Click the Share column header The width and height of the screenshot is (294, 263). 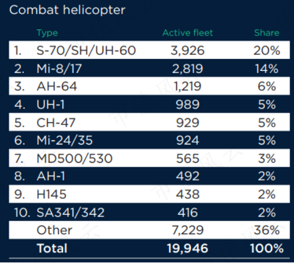(267, 32)
